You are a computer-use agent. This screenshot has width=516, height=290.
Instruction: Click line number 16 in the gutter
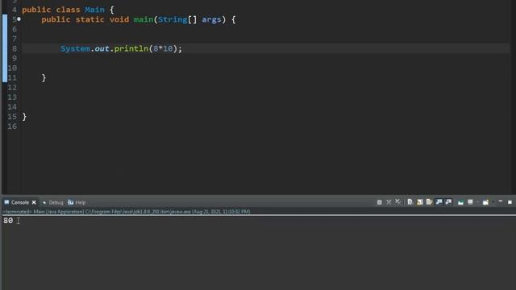12,126
